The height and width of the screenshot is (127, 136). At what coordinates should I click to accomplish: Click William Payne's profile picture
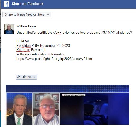(9, 29)
